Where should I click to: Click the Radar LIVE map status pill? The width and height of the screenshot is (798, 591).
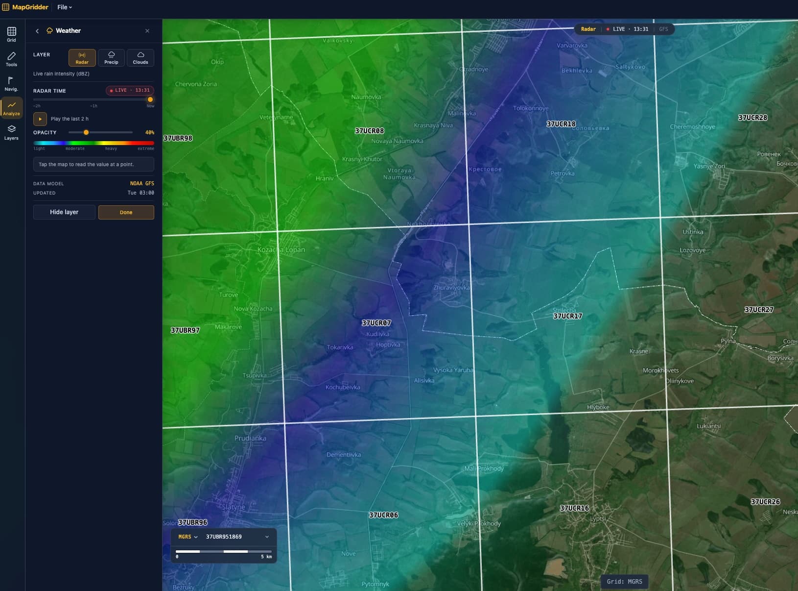[x=624, y=29]
